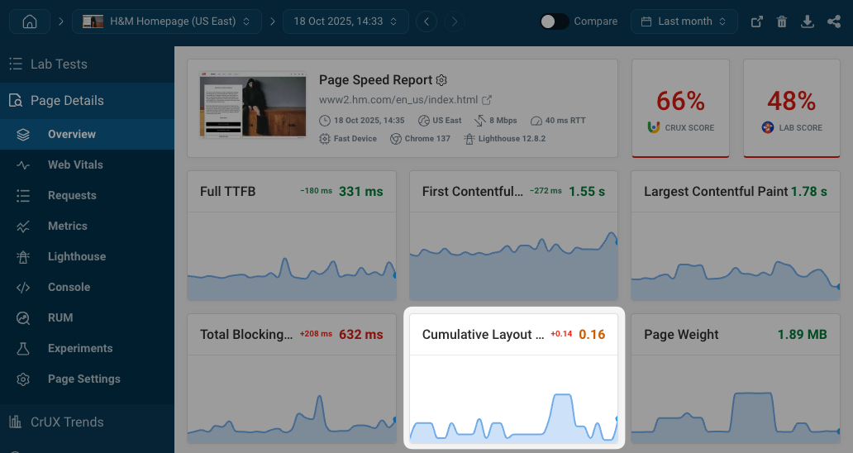Share this test result
Viewport: 853px width, 453px height.
coord(834,21)
